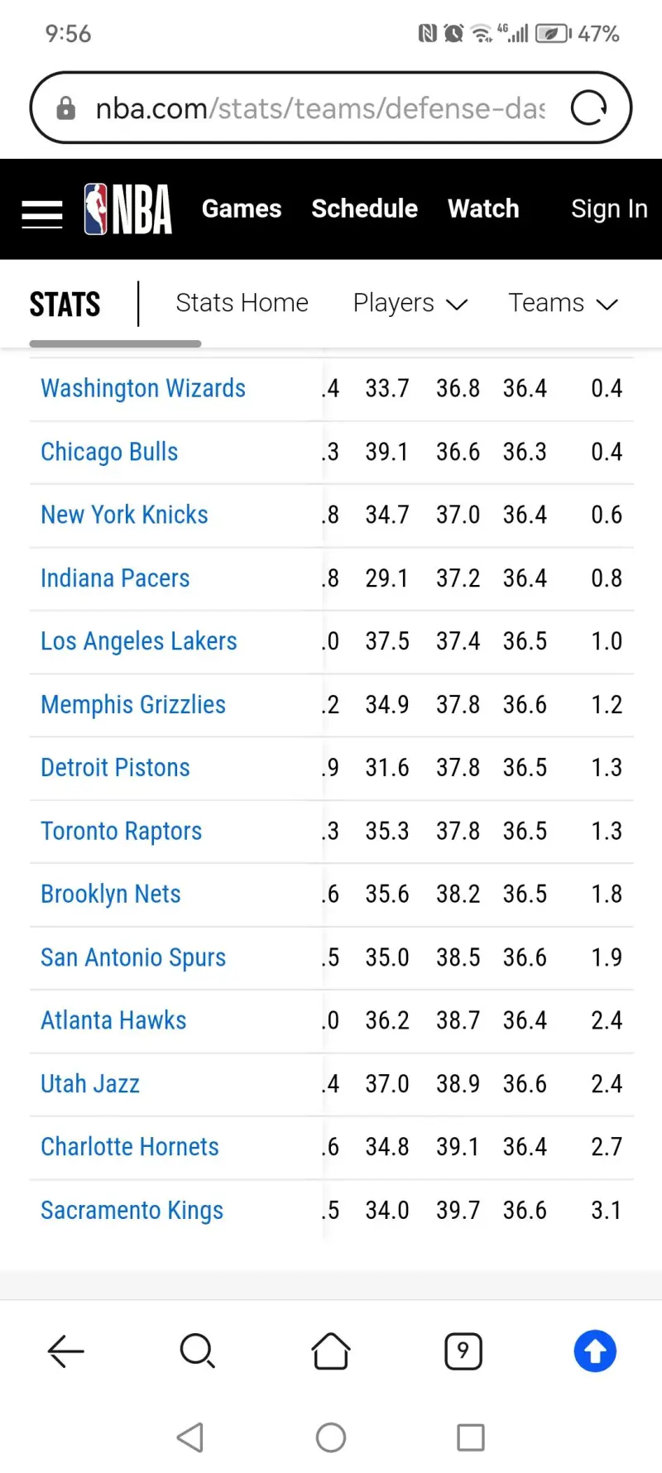The width and height of the screenshot is (662, 1473).
Task: Go back with the browser back arrow
Action: pyautogui.click(x=66, y=1351)
